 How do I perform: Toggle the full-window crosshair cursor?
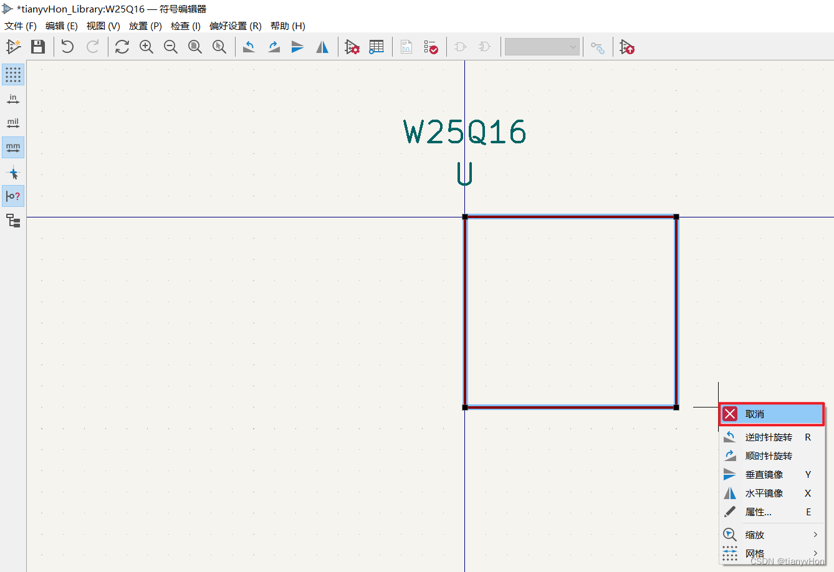click(13, 172)
